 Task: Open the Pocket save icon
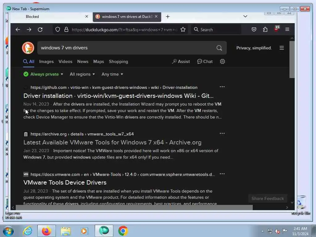point(254,30)
